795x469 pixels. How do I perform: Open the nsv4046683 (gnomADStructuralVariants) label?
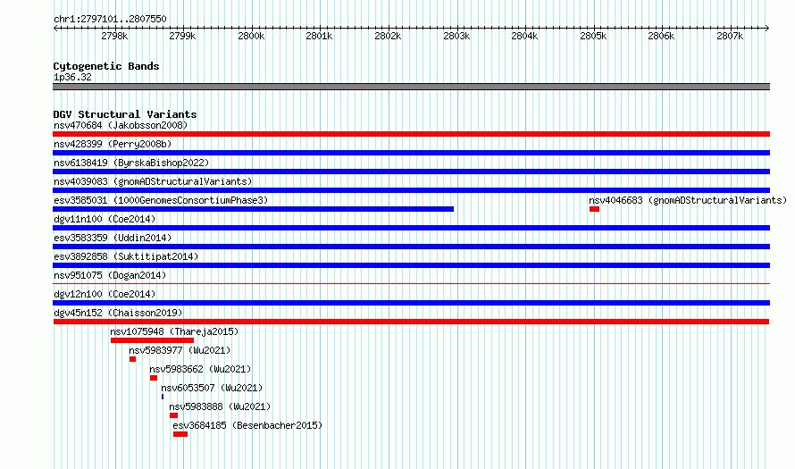point(688,200)
